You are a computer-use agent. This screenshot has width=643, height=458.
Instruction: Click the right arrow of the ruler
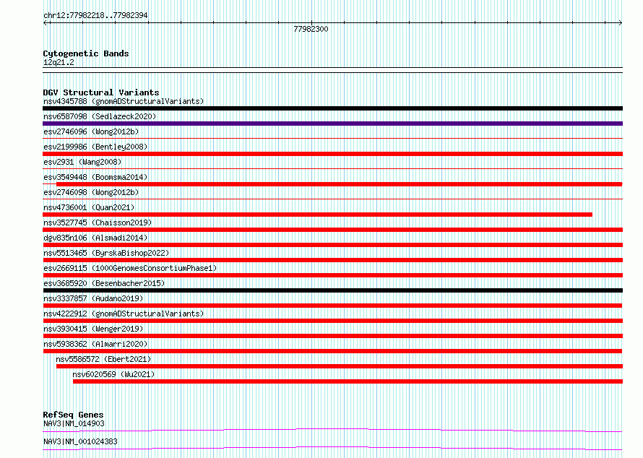[x=621, y=22]
